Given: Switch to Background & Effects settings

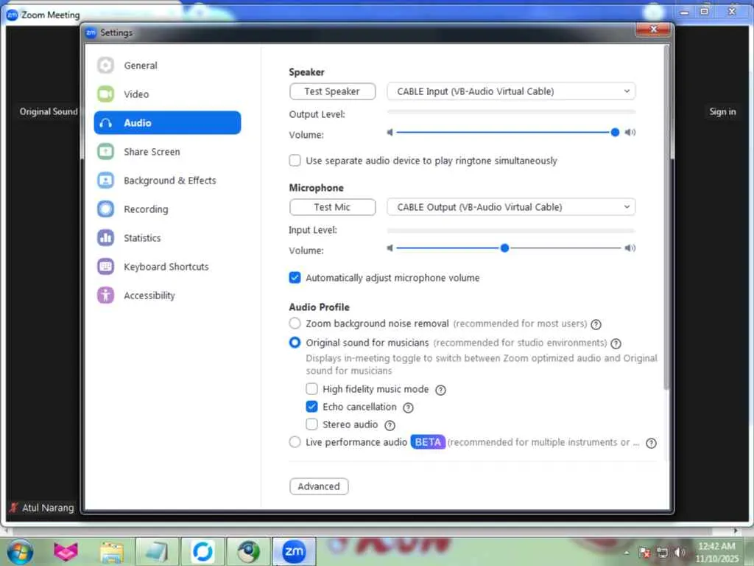Looking at the screenshot, I should coord(167,181).
